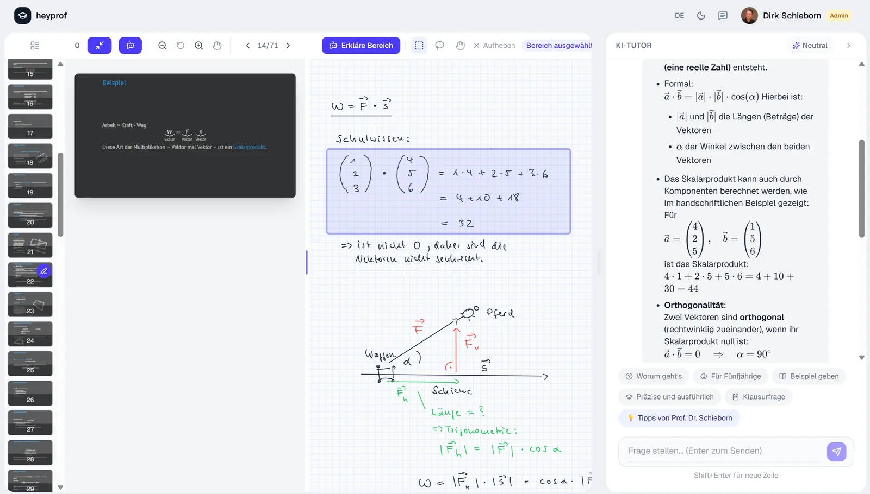Image resolution: width=870 pixels, height=494 pixels.
Task: Go to next page with right chevron
Action: 288,45
